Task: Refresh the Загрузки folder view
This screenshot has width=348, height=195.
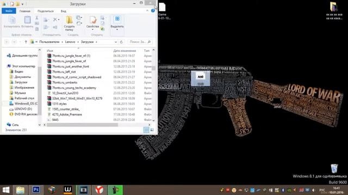Action: click(121, 42)
